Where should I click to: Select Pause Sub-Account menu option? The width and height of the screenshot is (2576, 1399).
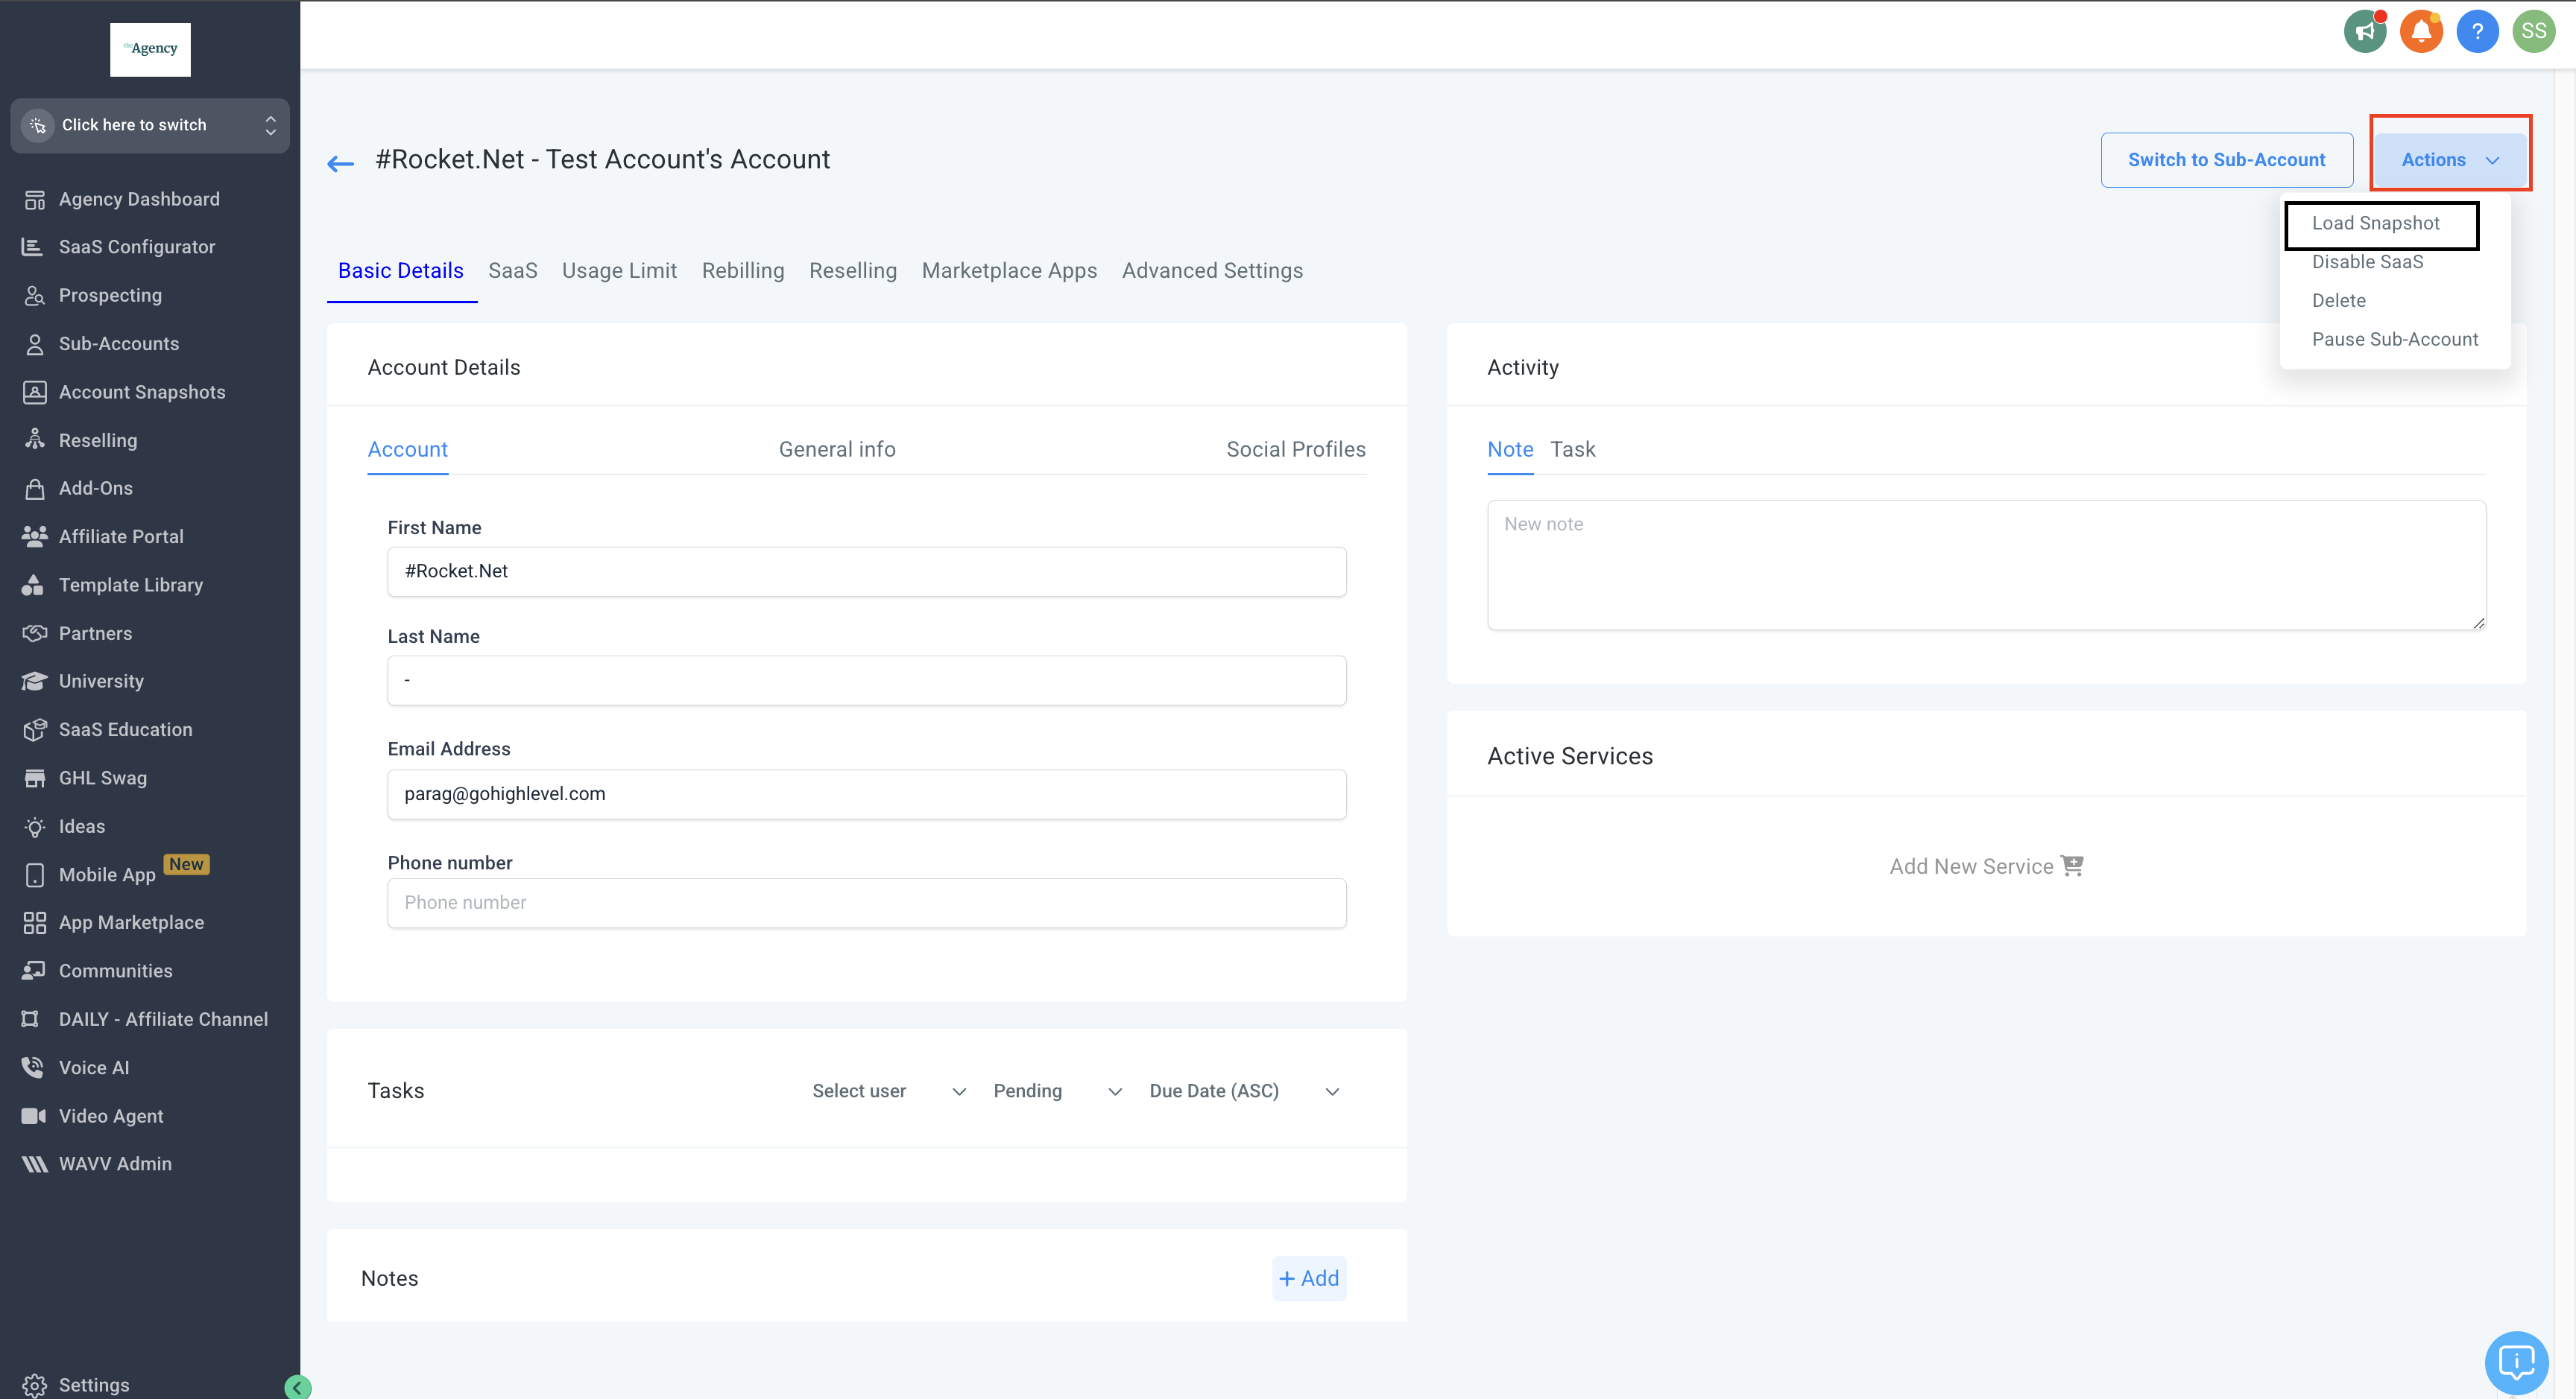tap(2394, 339)
